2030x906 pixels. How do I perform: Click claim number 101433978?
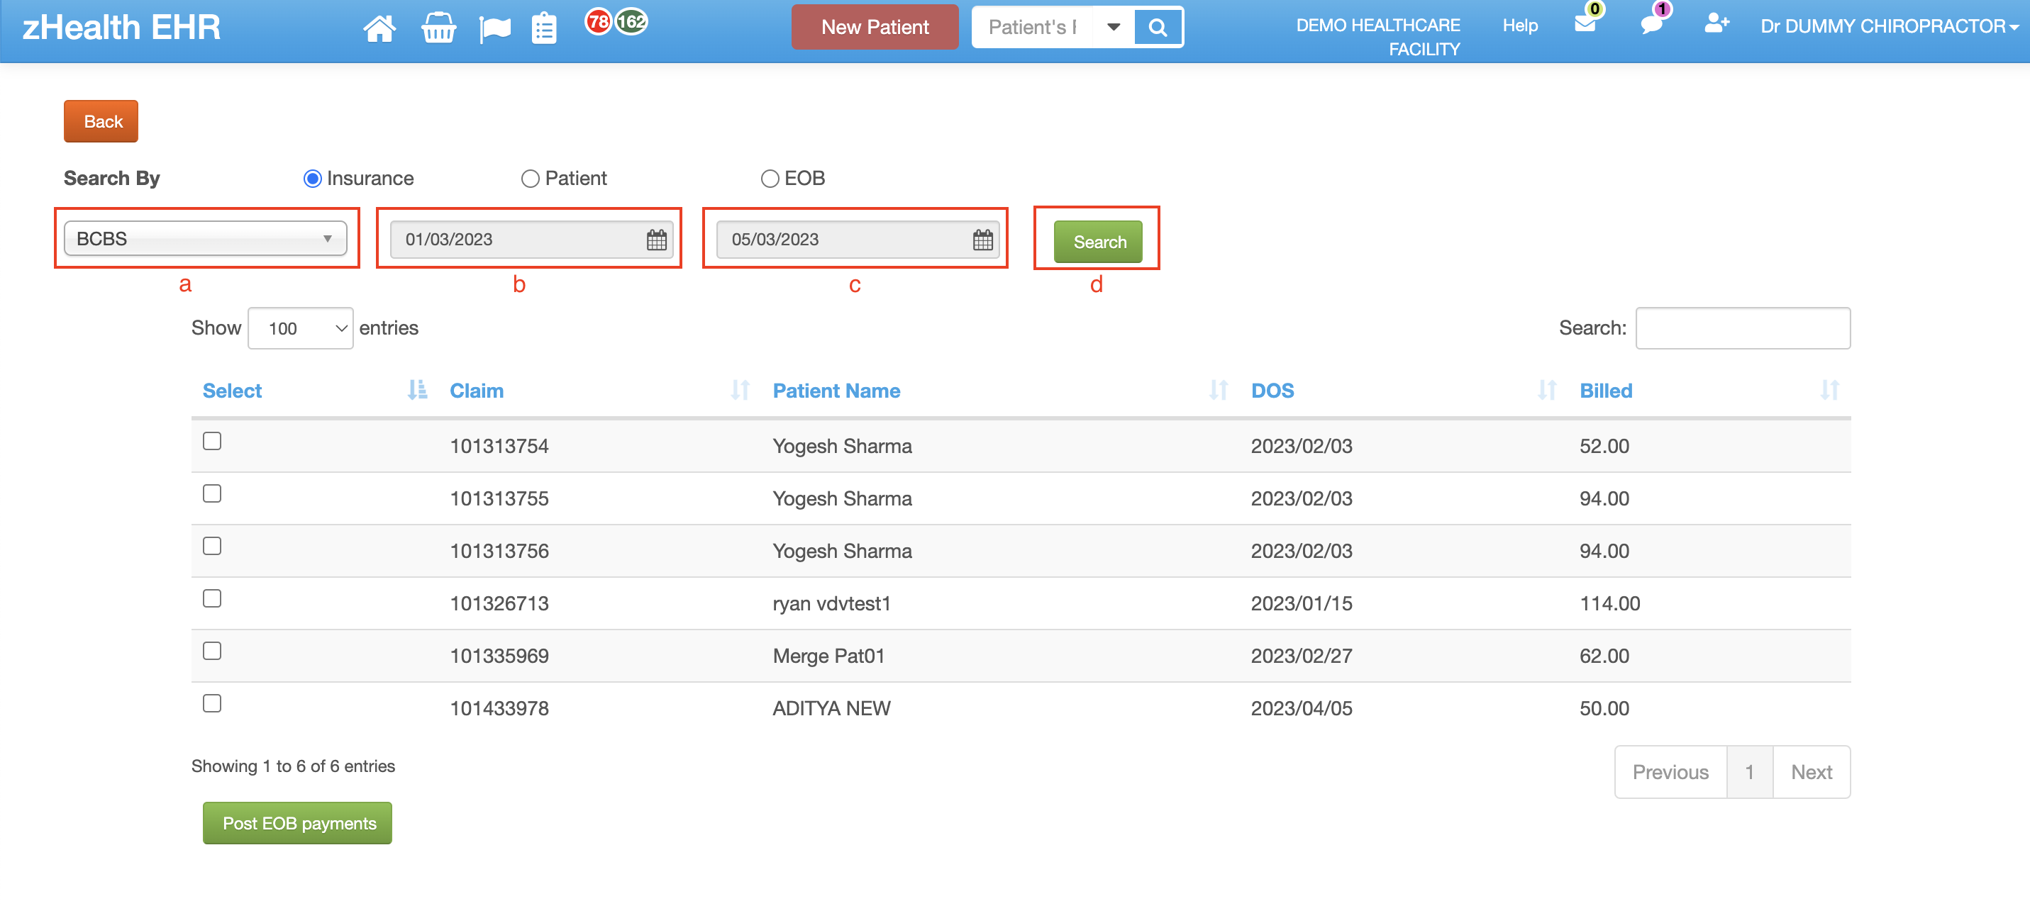(499, 708)
